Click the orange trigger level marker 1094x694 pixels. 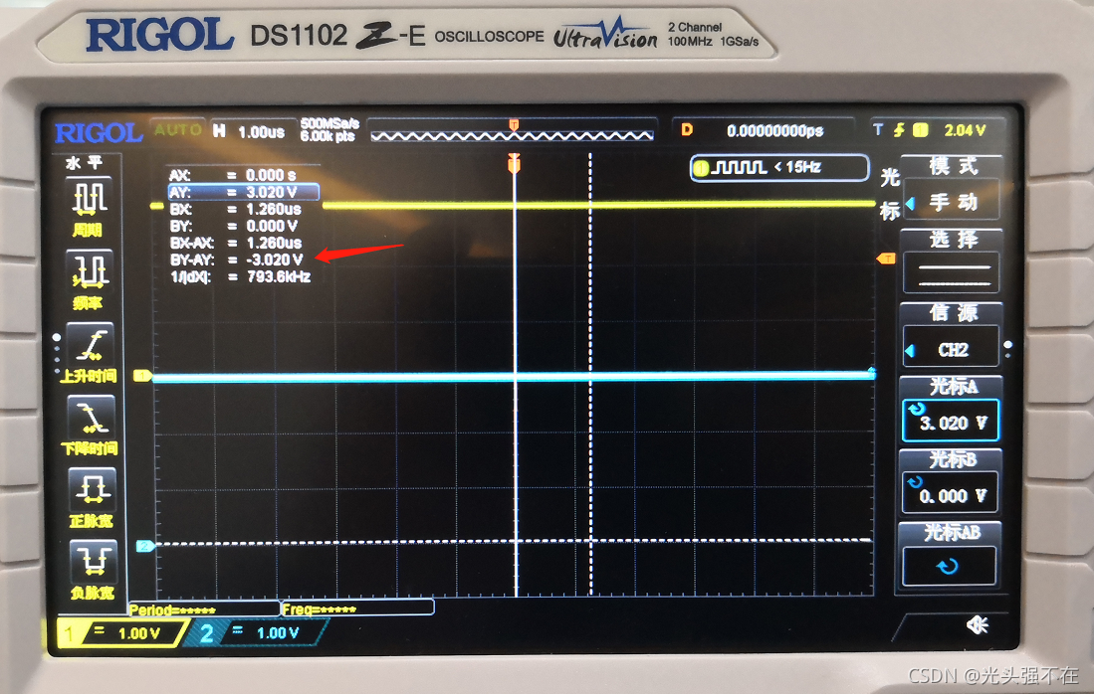(885, 259)
